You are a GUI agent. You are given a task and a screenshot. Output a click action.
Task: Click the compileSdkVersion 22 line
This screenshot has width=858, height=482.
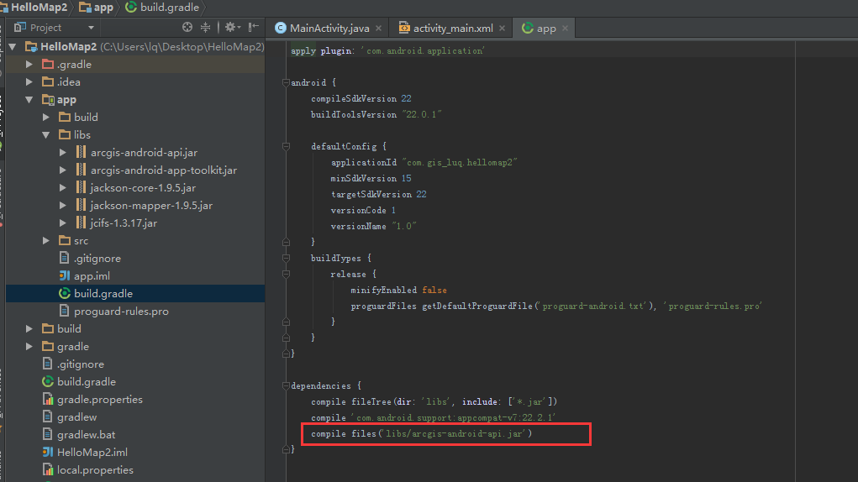361,98
